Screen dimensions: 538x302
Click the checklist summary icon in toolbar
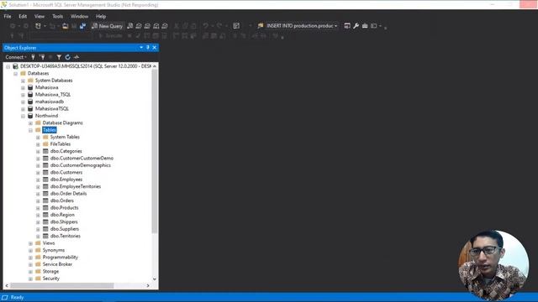tap(236, 26)
